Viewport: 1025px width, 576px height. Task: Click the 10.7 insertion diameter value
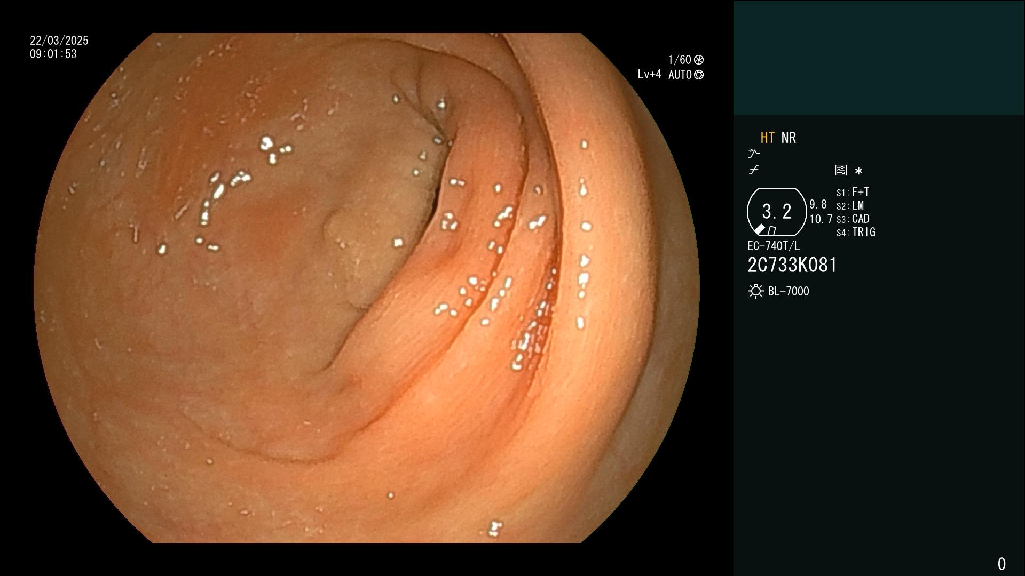(821, 219)
